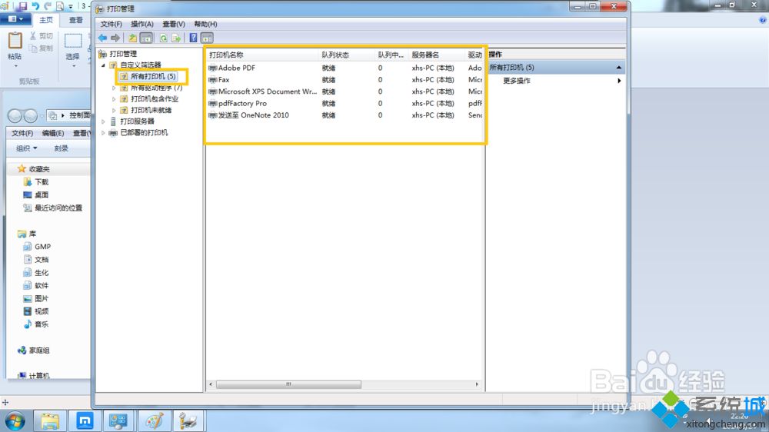Sort by the 服务器名 column header

pyautogui.click(x=437, y=55)
